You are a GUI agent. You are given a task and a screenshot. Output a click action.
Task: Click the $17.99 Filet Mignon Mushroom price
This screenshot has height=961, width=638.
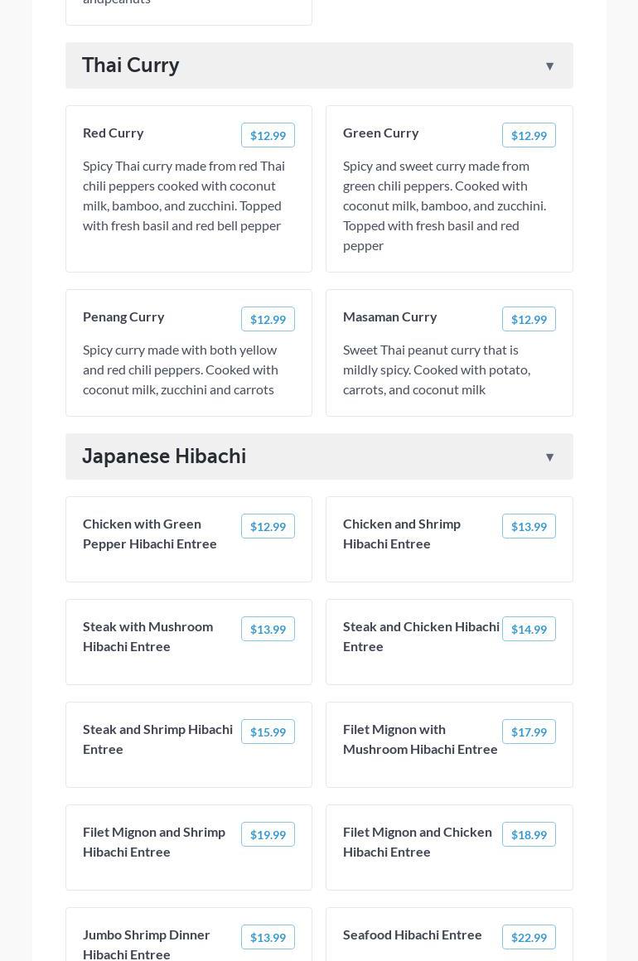[529, 732]
